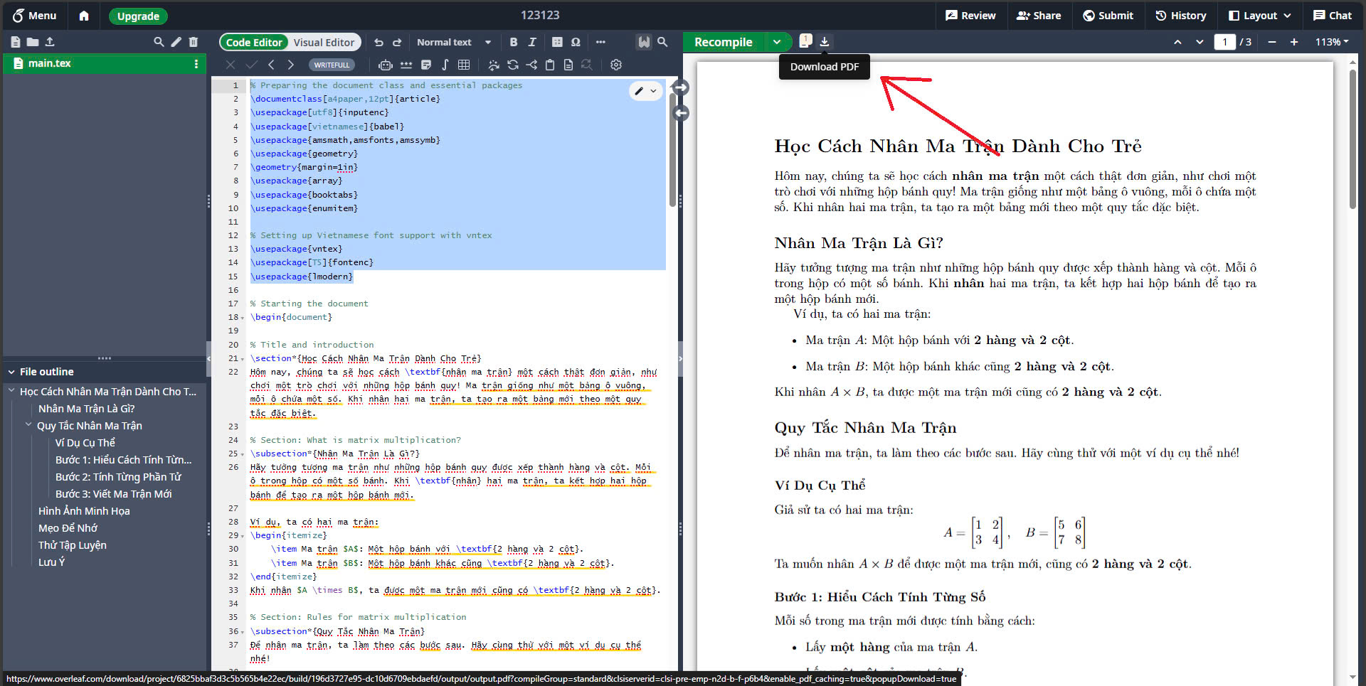
Task: Switch to the Visual Editor tab
Action: point(324,42)
